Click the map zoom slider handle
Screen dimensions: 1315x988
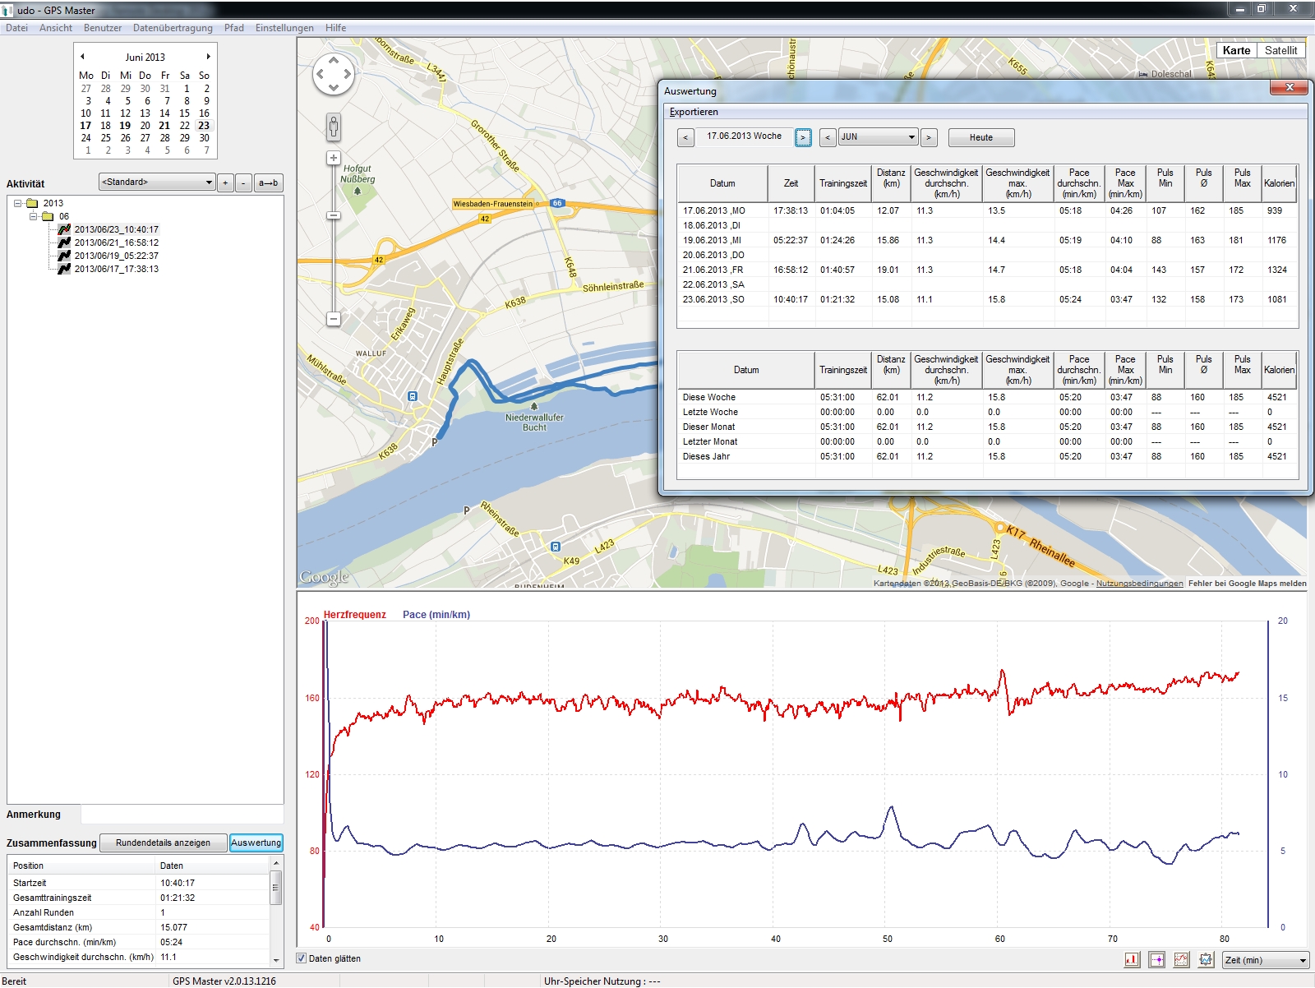[x=334, y=215]
